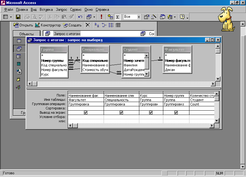Click the Paste clipboard icon

click(64, 17)
